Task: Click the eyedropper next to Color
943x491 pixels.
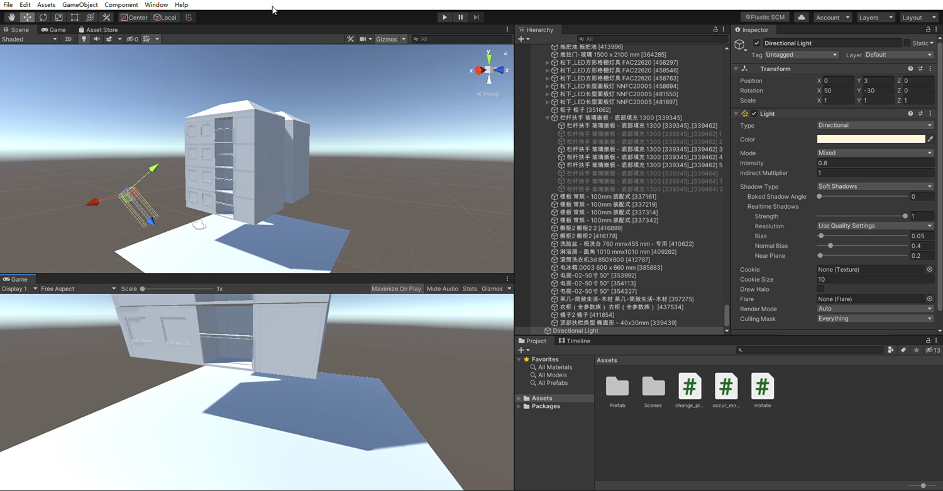Action: (930, 139)
